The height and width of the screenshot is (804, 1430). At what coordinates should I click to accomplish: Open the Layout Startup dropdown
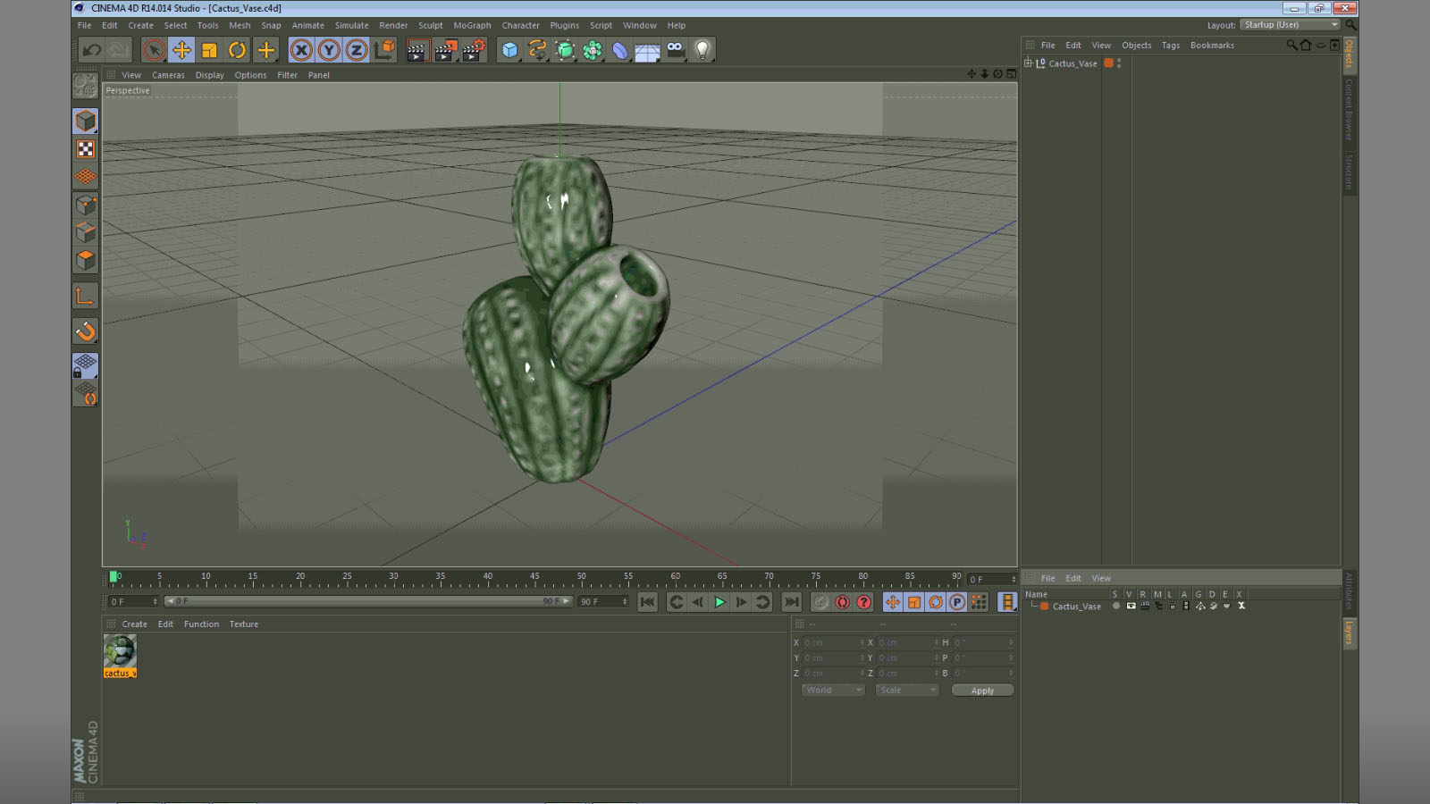tap(1290, 25)
